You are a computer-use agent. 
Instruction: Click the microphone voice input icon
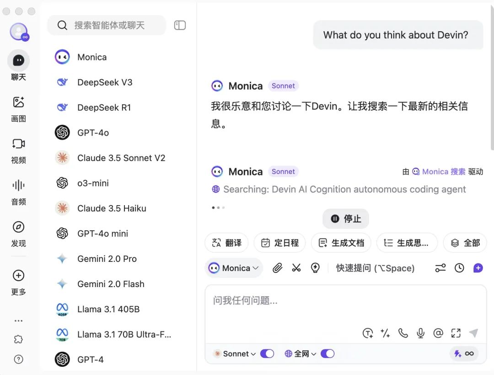coord(421,333)
